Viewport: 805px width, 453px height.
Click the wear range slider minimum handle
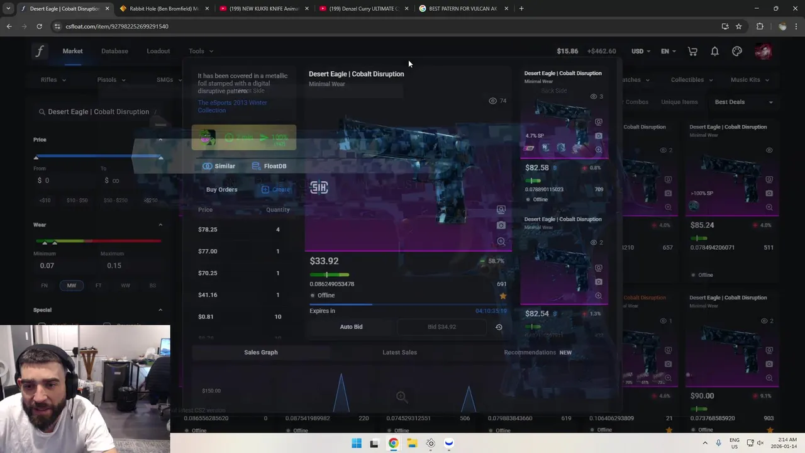44,242
